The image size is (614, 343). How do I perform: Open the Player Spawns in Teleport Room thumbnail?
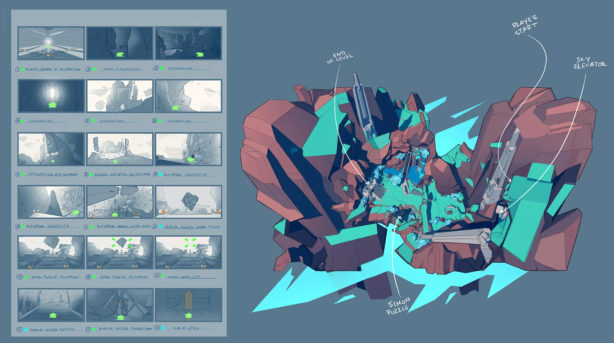coord(51,43)
